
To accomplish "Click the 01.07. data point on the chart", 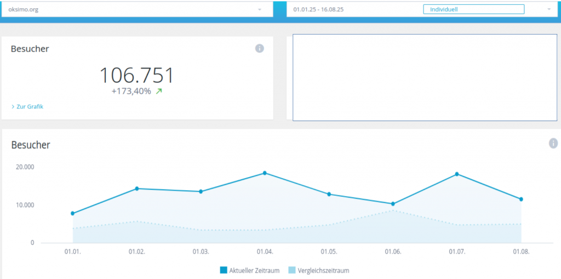I will 457,174.
